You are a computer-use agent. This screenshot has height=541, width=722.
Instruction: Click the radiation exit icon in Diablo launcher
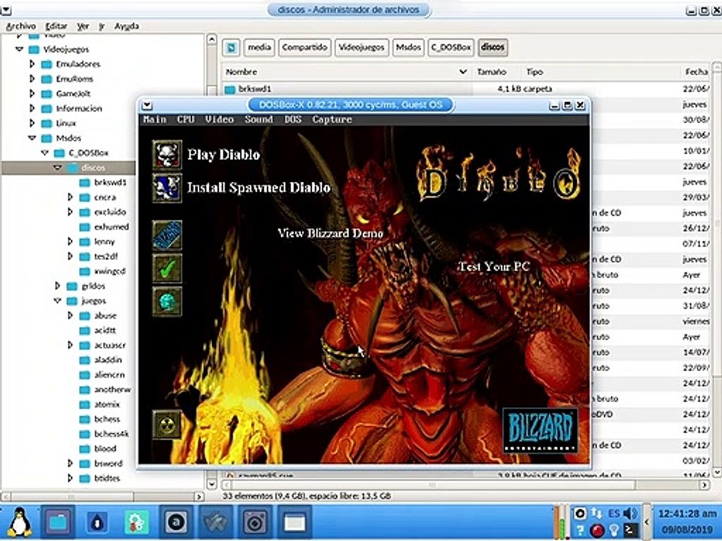[x=167, y=424]
